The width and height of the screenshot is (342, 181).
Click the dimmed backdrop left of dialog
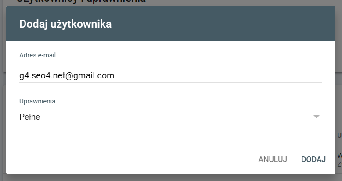(3, 88)
